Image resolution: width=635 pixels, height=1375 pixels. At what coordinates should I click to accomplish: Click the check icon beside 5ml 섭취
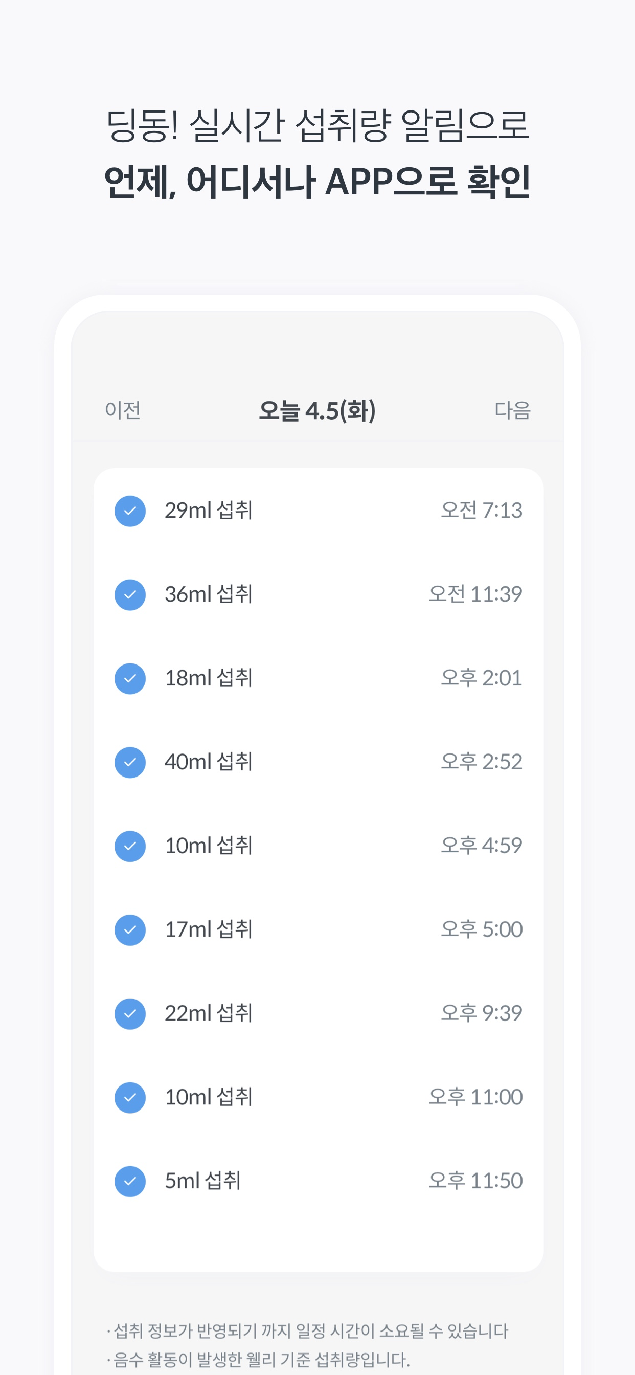130,1181
